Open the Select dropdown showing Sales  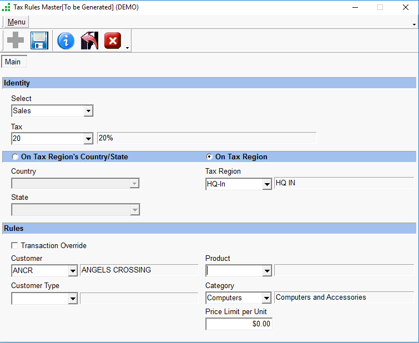(88, 111)
